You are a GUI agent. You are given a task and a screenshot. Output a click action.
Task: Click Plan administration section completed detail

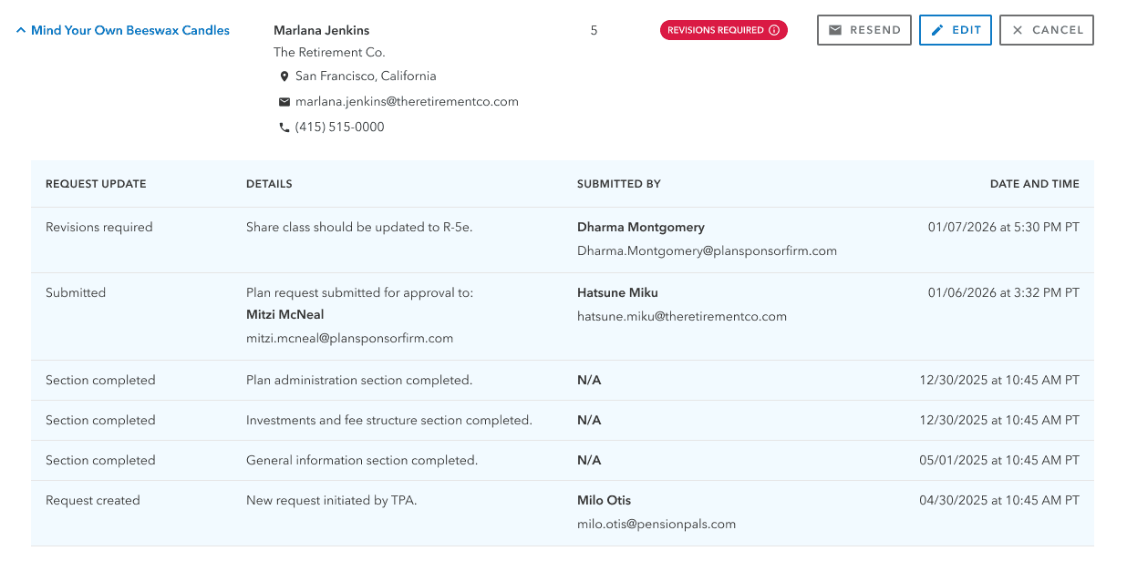pyautogui.click(x=359, y=381)
